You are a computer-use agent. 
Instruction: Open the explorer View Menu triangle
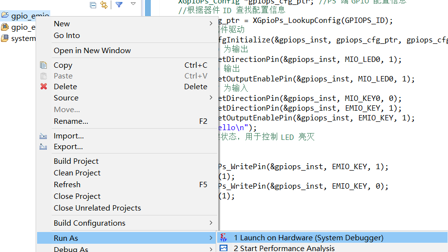[x=133, y=4]
